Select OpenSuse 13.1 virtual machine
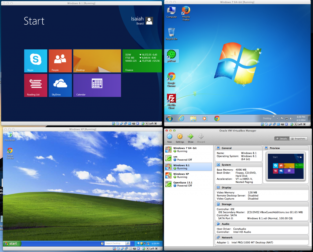Image resolution: width=313 pixels, height=252 pixels. (183, 184)
